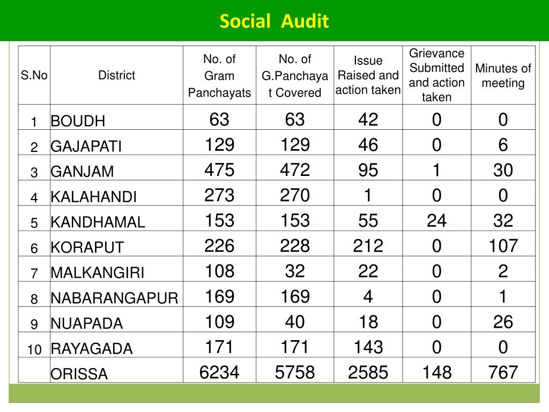
Task: Click ORISSA total grievance value 148
Action: tap(436, 372)
